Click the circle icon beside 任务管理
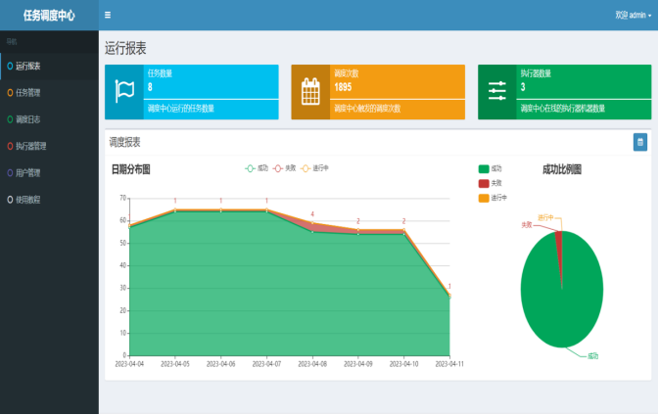The height and width of the screenshot is (415, 659). click(x=10, y=93)
